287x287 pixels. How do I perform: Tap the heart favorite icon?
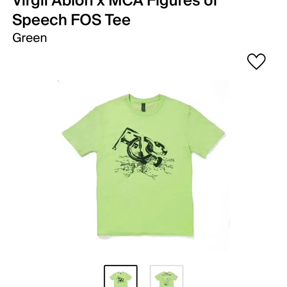pos(256,61)
